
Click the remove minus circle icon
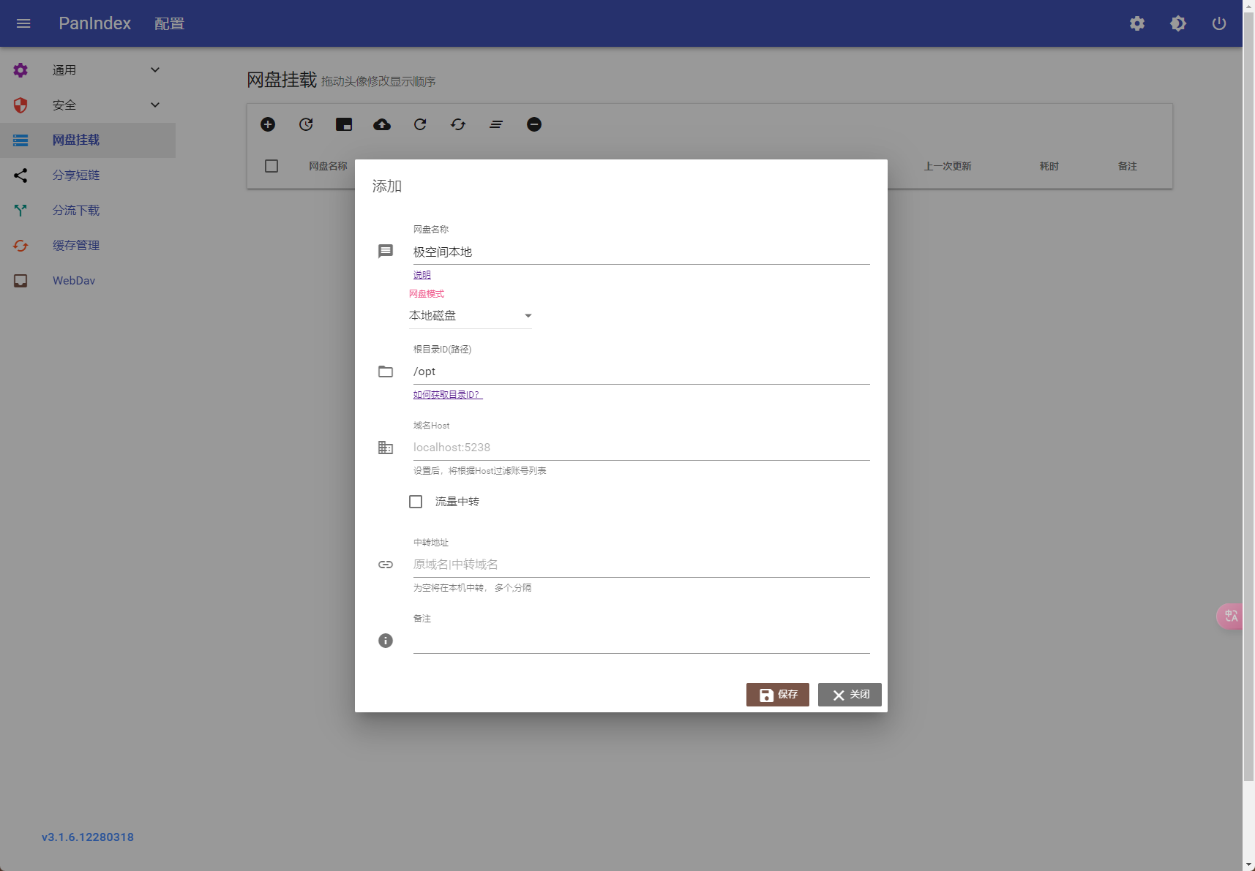tap(534, 124)
